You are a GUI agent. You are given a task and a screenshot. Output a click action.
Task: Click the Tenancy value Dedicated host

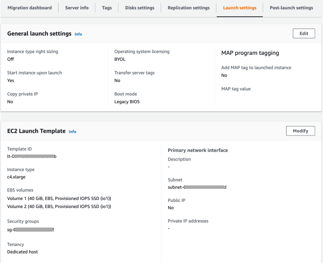pos(22,252)
